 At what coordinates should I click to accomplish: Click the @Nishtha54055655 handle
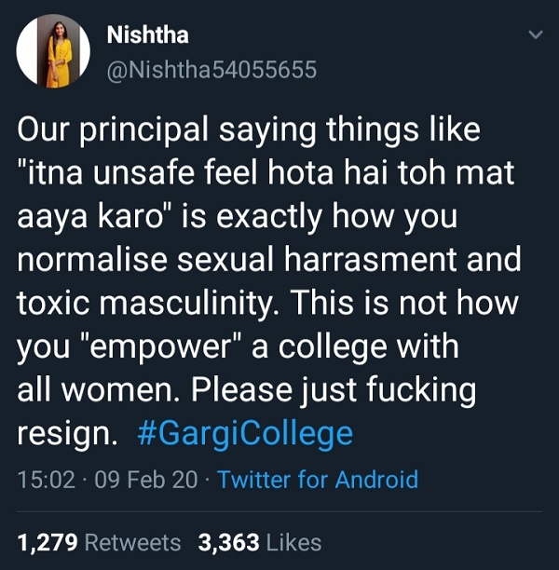pos(213,69)
